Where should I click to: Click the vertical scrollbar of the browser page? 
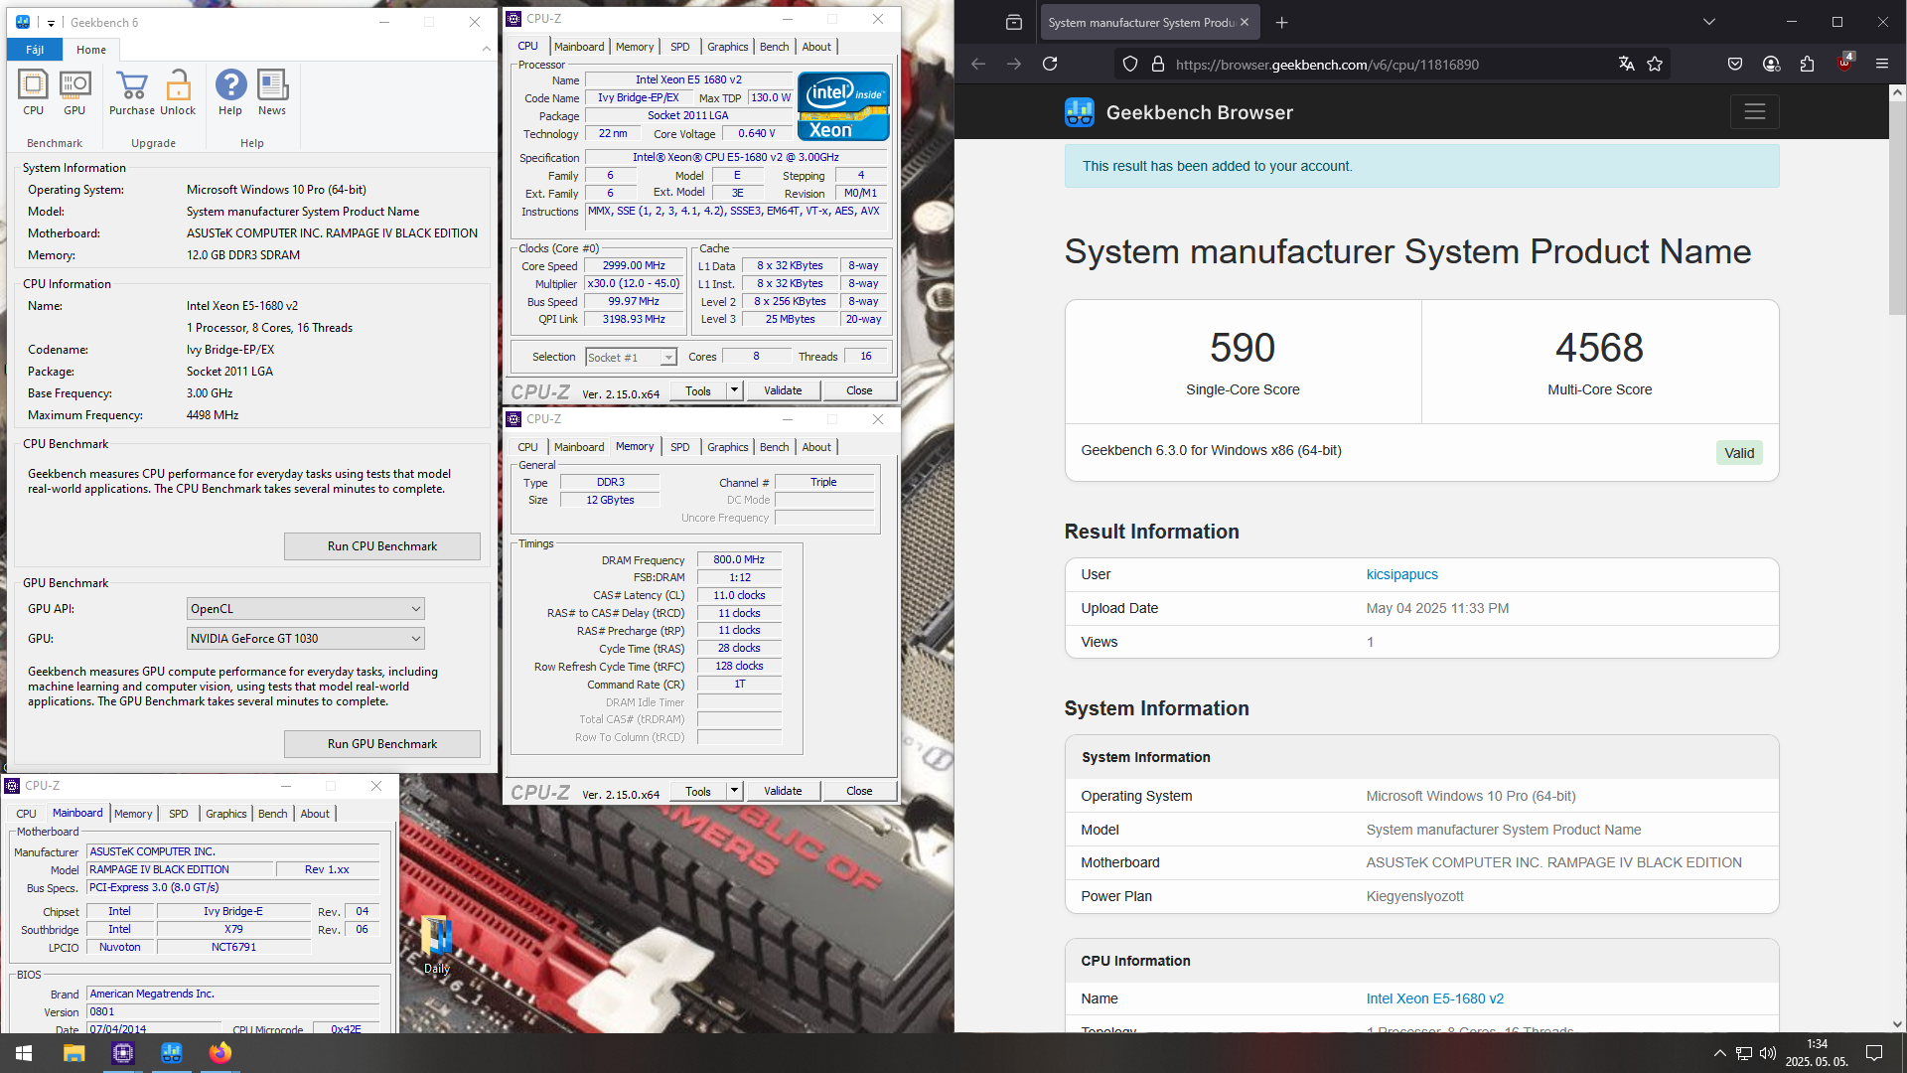(x=1897, y=209)
